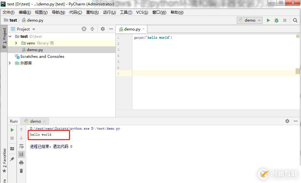301x183 pixels.
Task: Toggle soft-wrap in the Run console
Action: coord(21,146)
